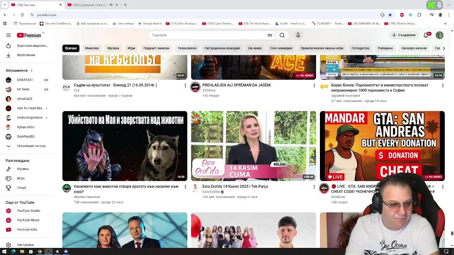Open FLX channel avatar
This screenshot has height=255, width=454.
(x=67, y=87)
